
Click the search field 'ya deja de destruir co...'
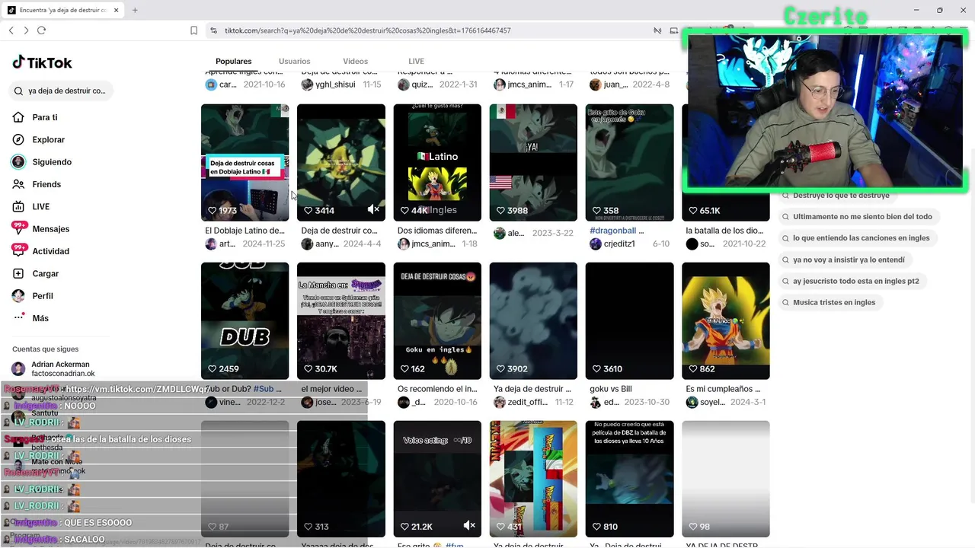(62, 91)
